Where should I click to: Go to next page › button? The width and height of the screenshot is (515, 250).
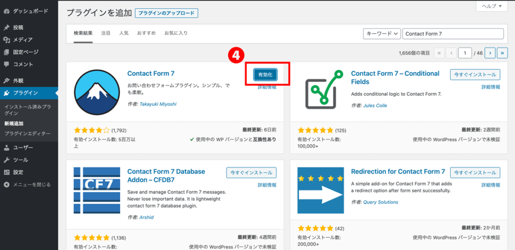(x=490, y=53)
